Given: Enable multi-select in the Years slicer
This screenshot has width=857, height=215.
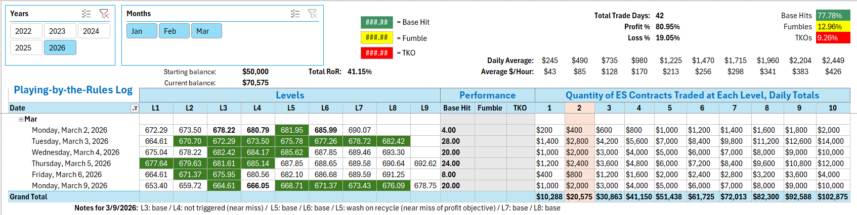Looking at the screenshot, I should [87, 14].
